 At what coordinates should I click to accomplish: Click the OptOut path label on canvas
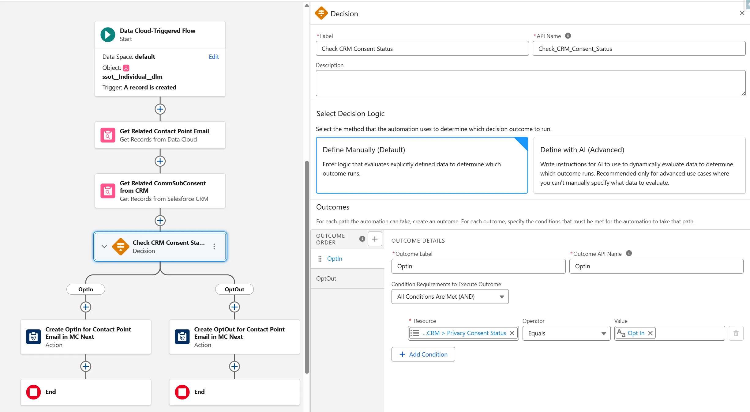click(234, 289)
